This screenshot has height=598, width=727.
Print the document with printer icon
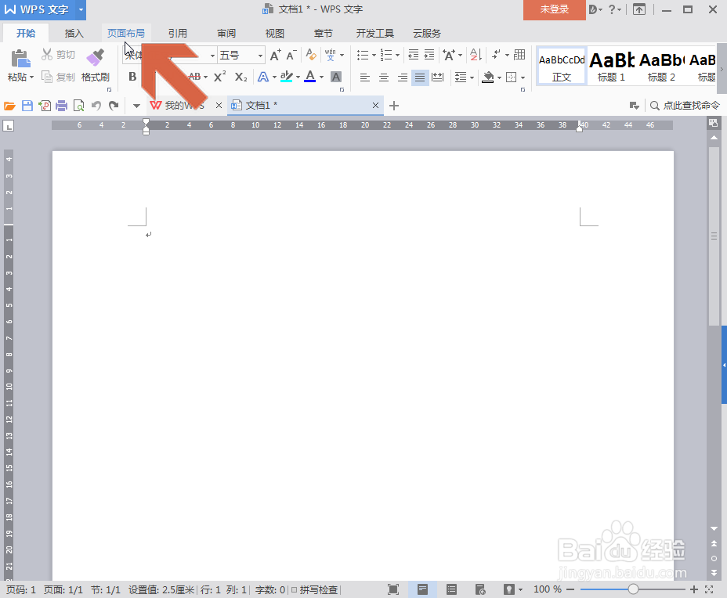[62, 106]
